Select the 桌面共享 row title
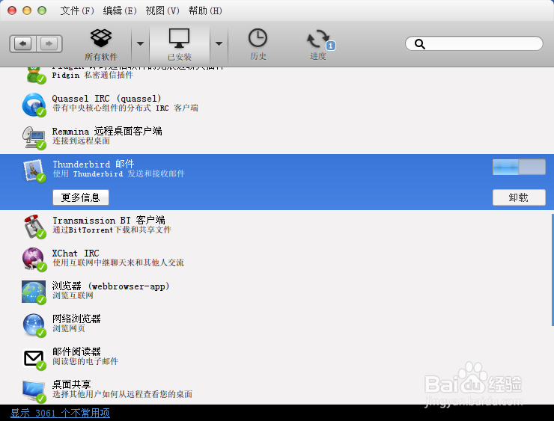The image size is (554, 421). coord(72,384)
